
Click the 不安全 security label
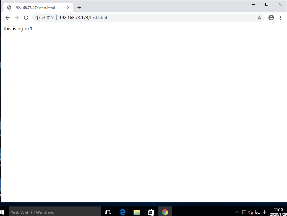[x=48, y=18]
